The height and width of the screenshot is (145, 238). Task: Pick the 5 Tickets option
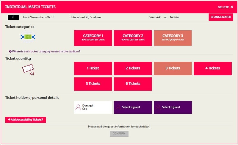point(93,84)
